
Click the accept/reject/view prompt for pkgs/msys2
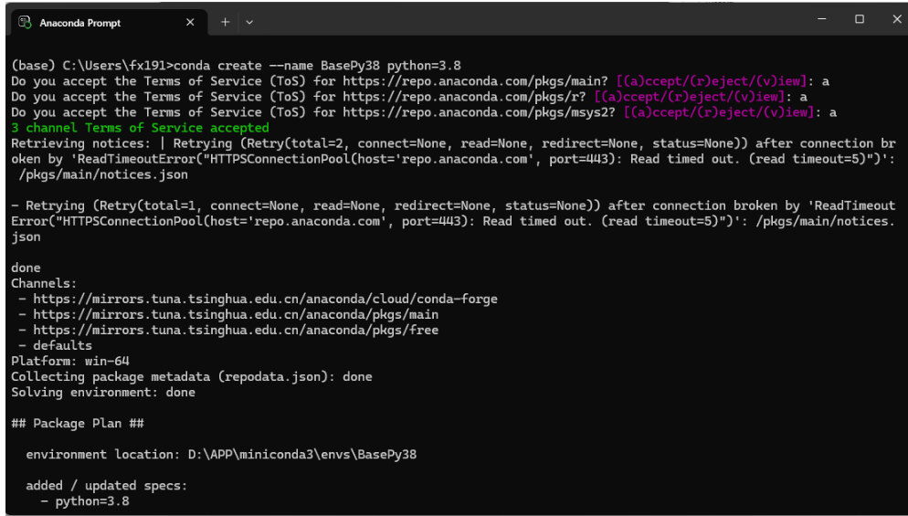(719, 112)
